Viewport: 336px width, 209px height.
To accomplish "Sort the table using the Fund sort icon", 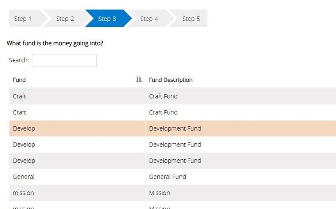I will pos(138,80).
